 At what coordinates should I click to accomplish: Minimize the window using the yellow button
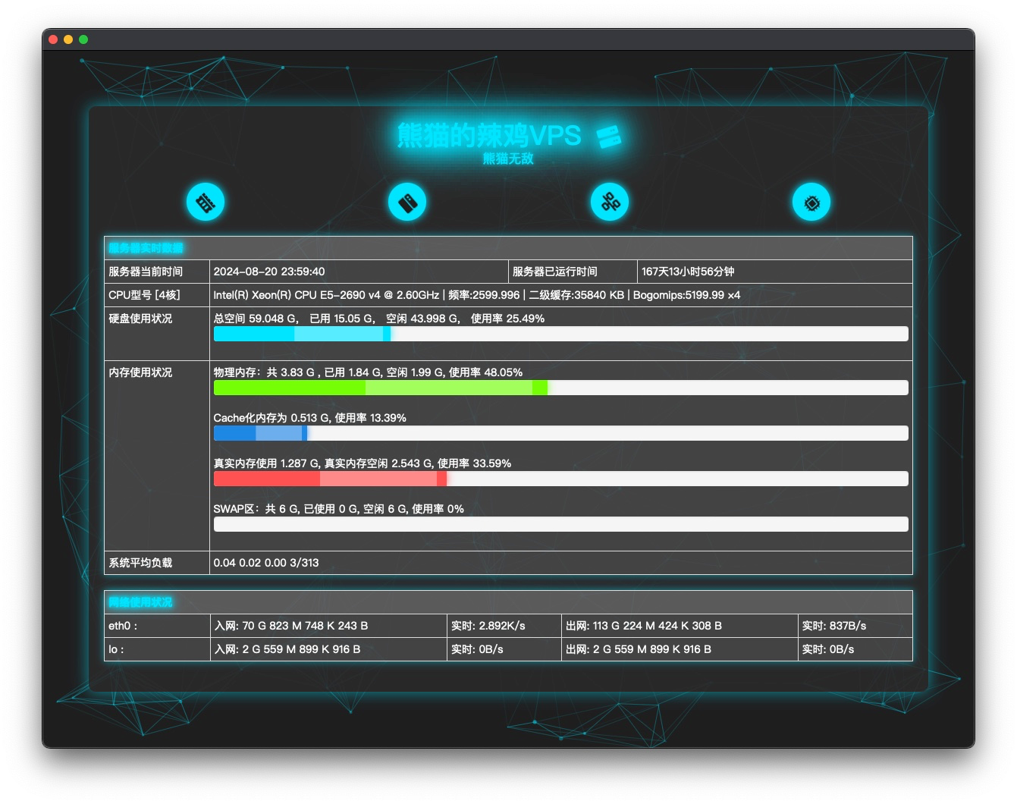[68, 39]
